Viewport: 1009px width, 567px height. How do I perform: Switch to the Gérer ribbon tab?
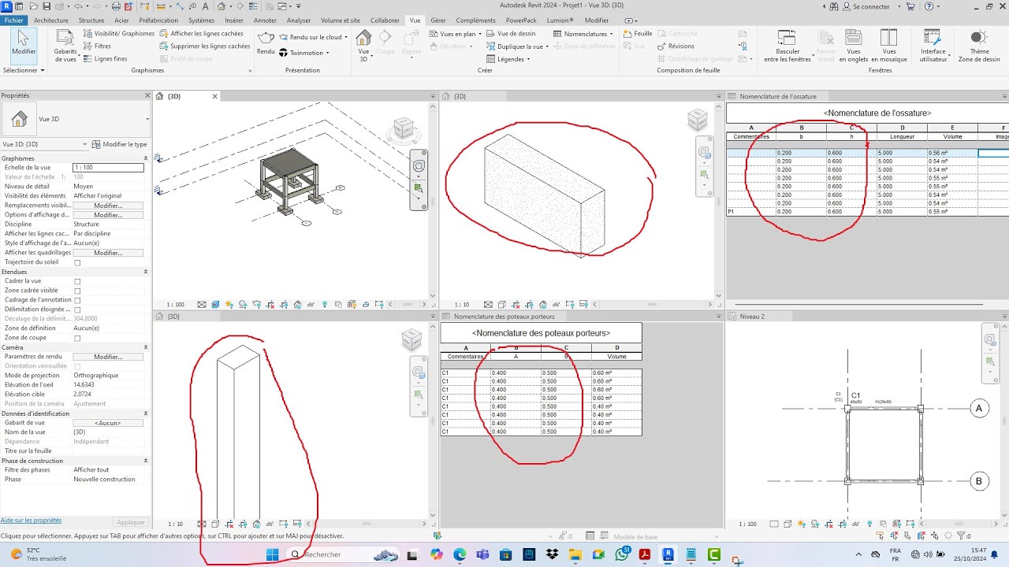click(x=438, y=20)
